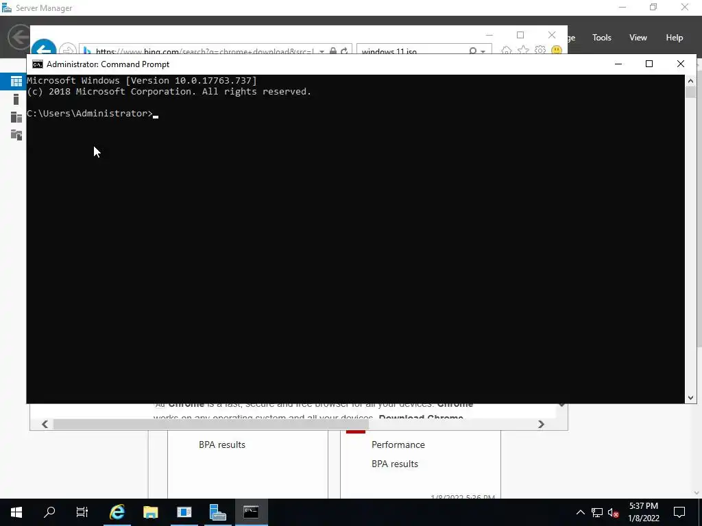The width and height of the screenshot is (702, 526).
Task: Click Microsoft Windows version text line
Action: (142, 81)
